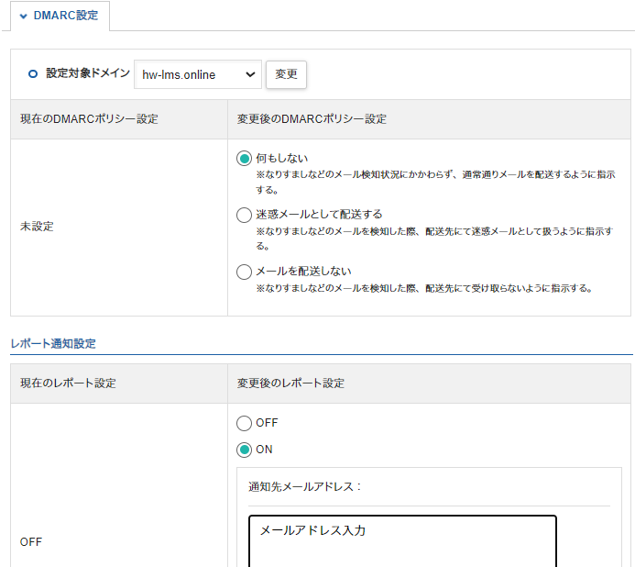Image resolution: width=635 pixels, height=567 pixels.
Task: Focus the メールアドレス入力 text area
Action: click(401, 541)
